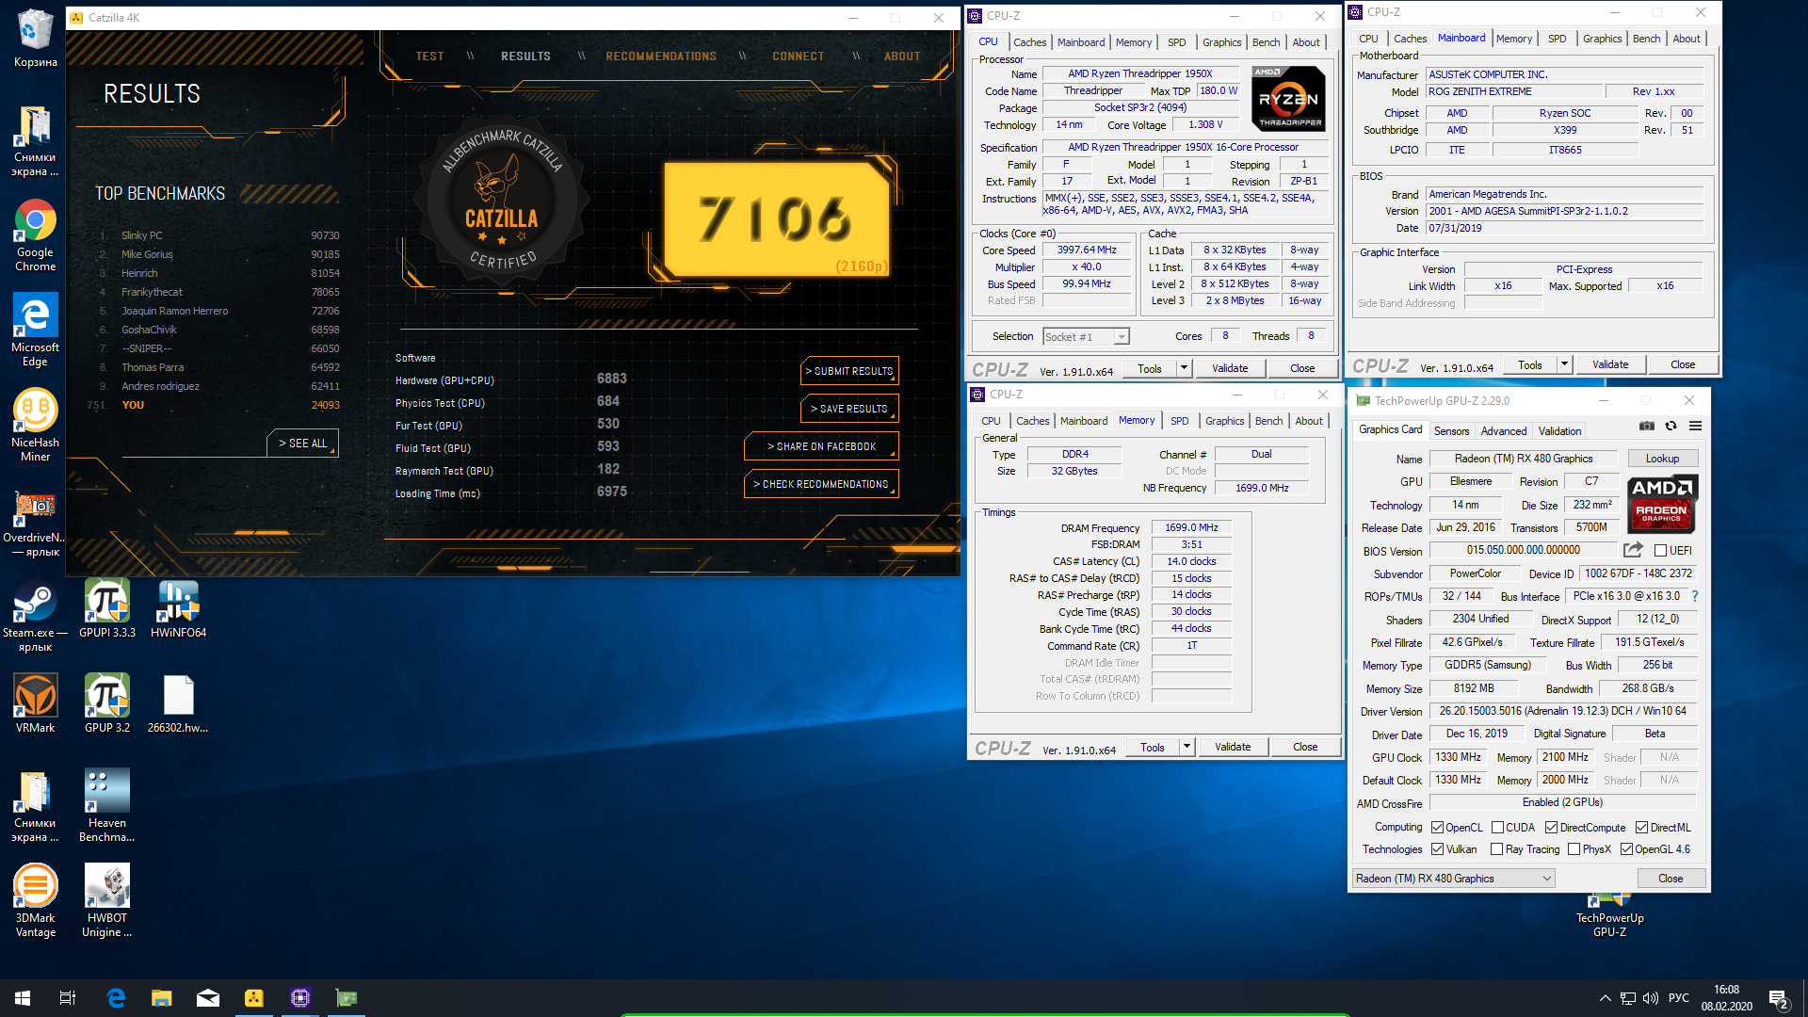The width and height of the screenshot is (1808, 1017).
Task: Toggle OpenCL checkbox
Action: tap(1437, 828)
